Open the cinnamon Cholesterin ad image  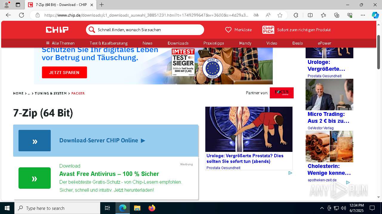(329, 147)
